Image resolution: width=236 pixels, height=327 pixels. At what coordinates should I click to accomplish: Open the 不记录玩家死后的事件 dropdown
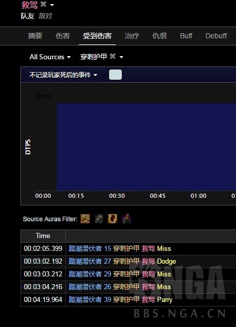click(64, 75)
